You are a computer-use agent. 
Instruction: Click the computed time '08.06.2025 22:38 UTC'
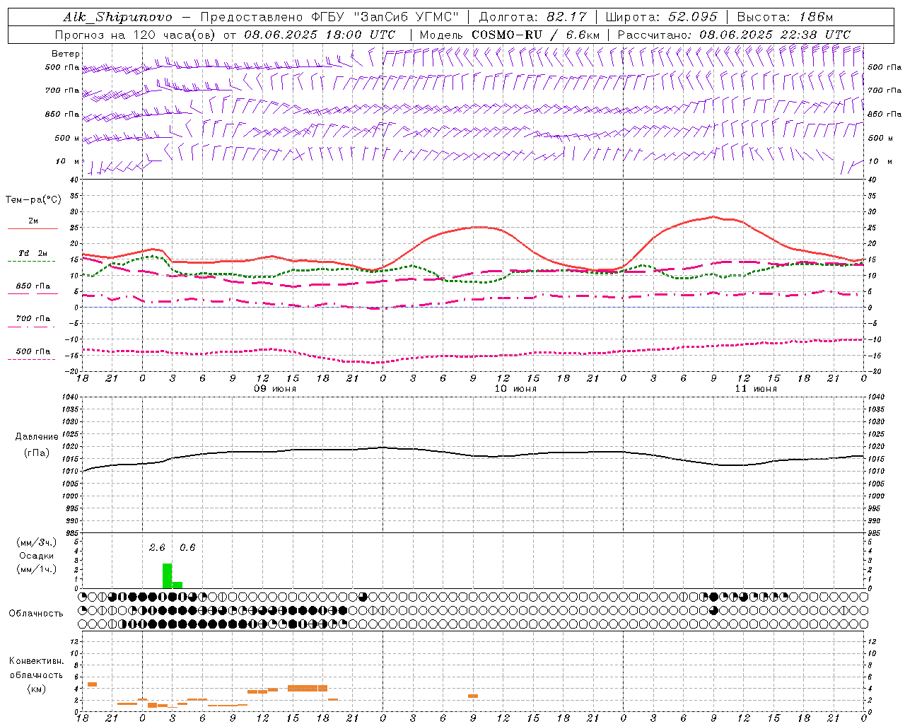pos(775,35)
